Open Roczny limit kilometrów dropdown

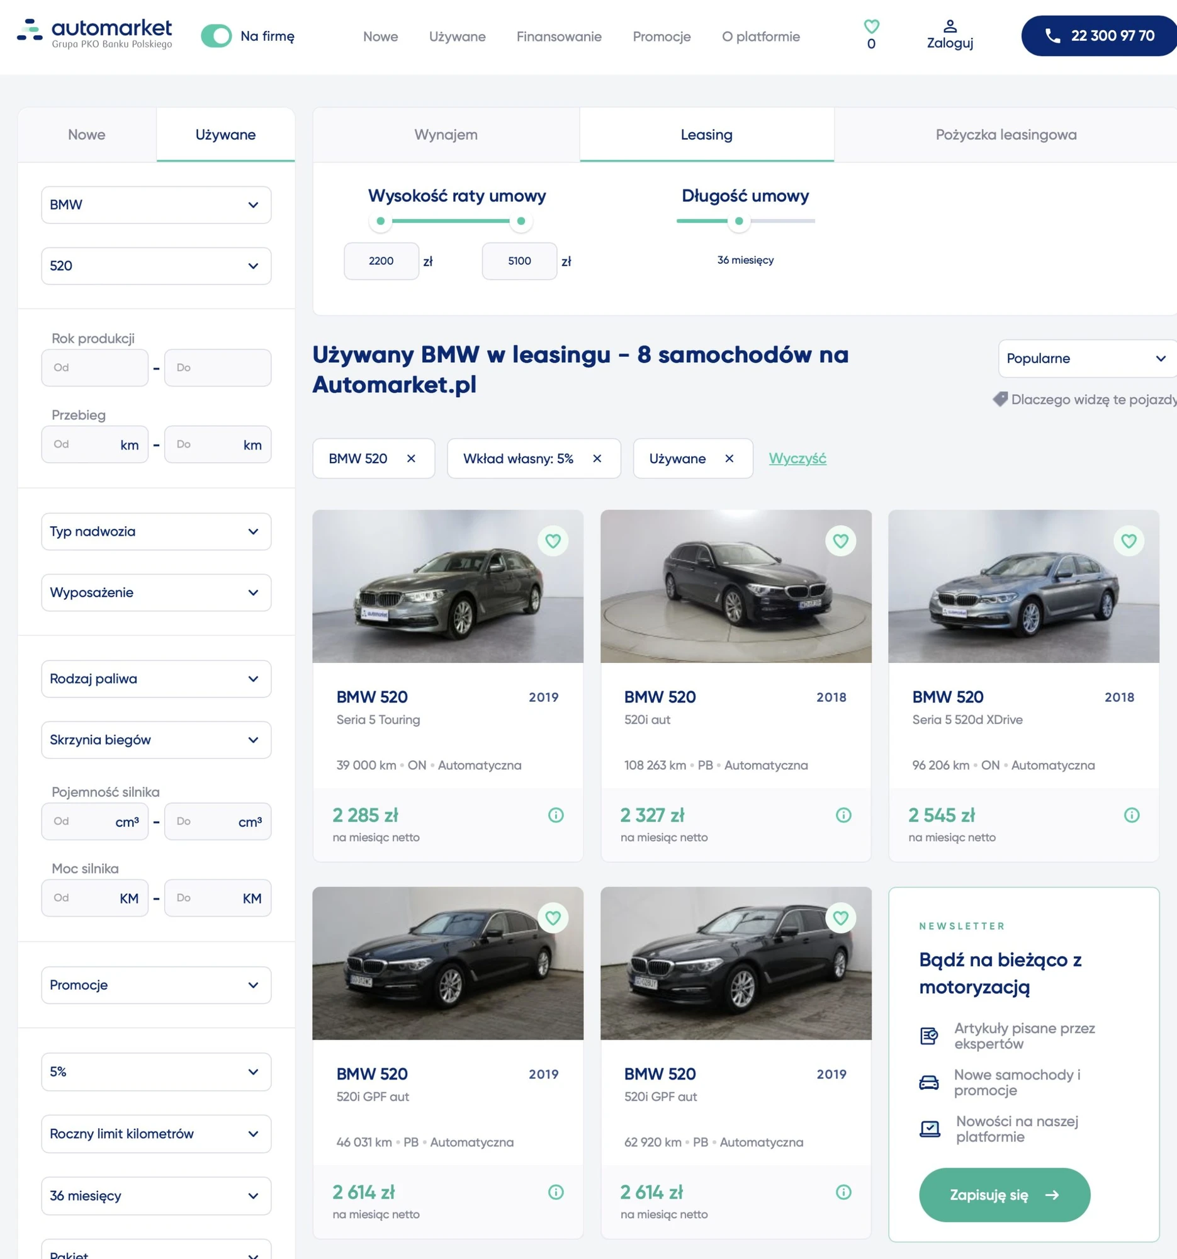[156, 1134]
